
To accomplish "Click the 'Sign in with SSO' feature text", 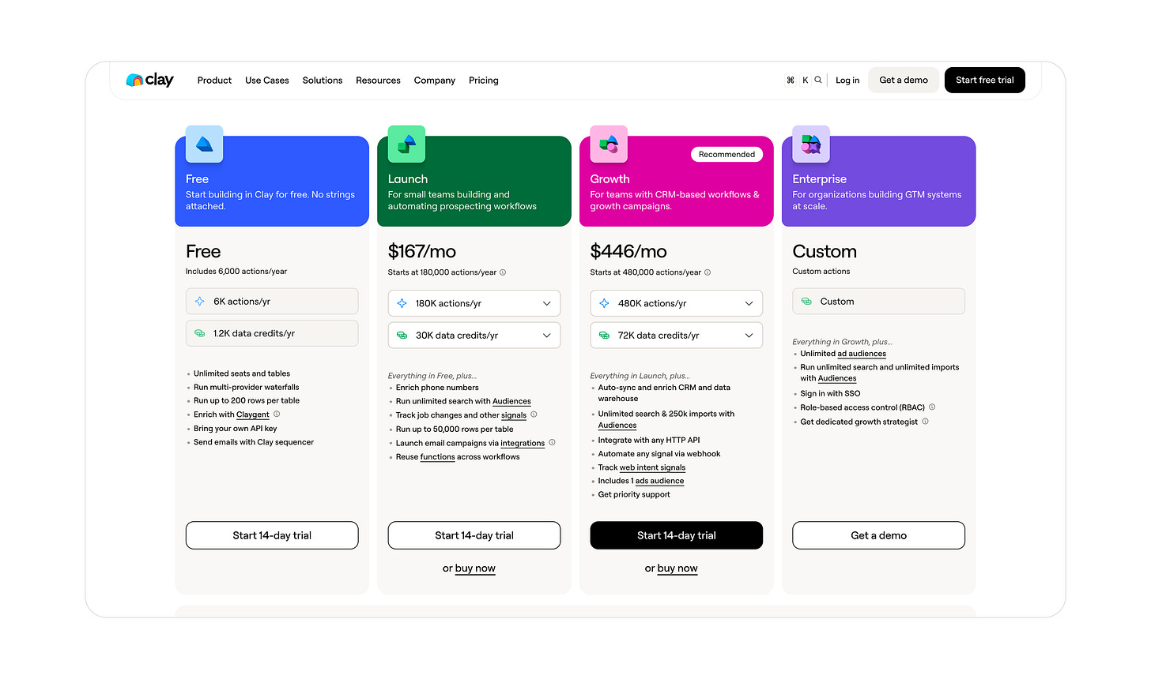I will tap(830, 393).
